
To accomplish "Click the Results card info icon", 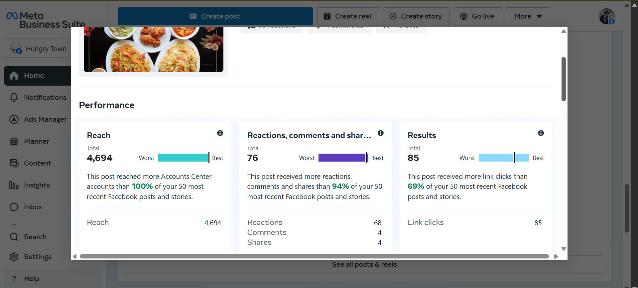I will (x=541, y=133).
